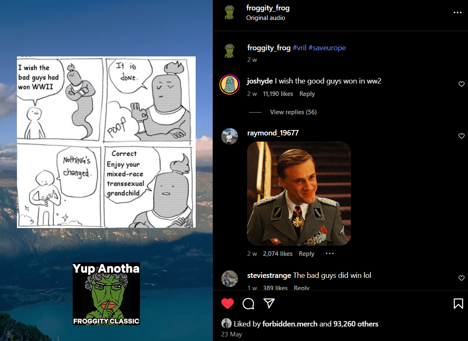
Task: Reply to raymond_19677's GIF comment
Action: click(306, 253)
